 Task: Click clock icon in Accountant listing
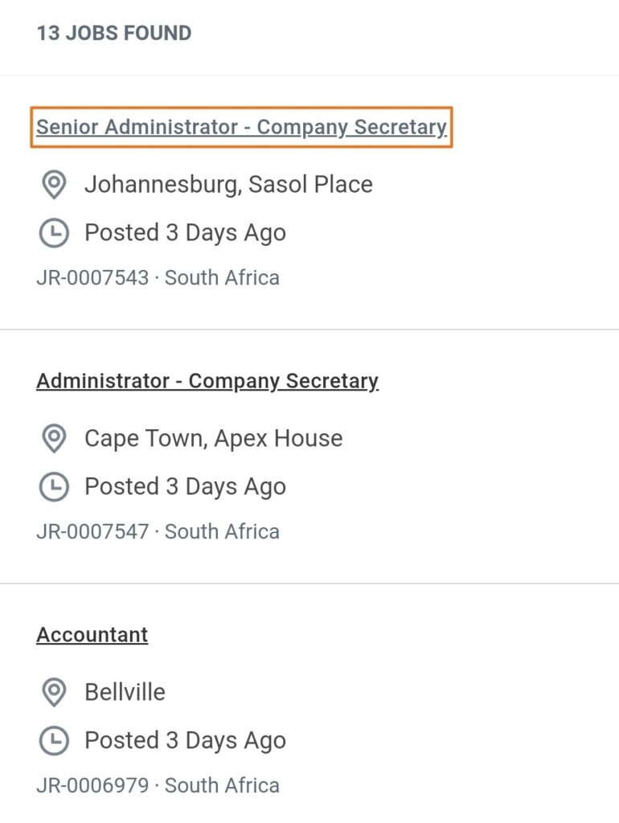click(x=53, y=741)
